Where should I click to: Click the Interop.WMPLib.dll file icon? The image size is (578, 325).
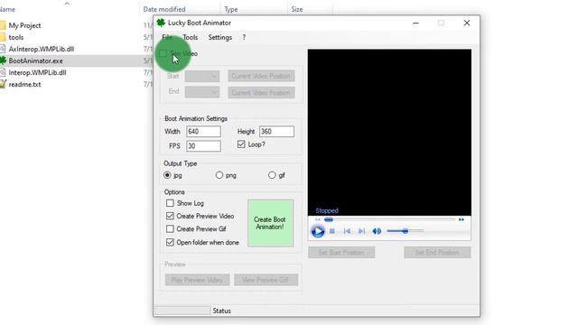(3, 72)
